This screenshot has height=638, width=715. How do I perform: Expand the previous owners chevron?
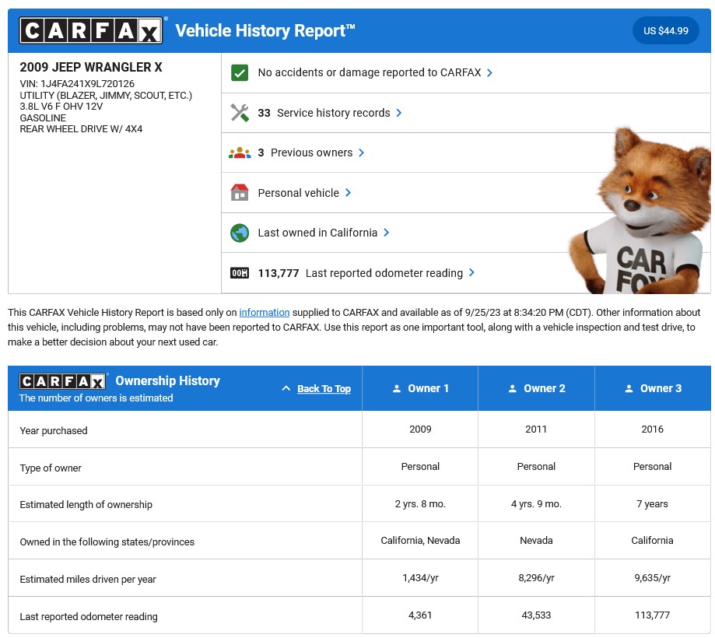[361, 152]
